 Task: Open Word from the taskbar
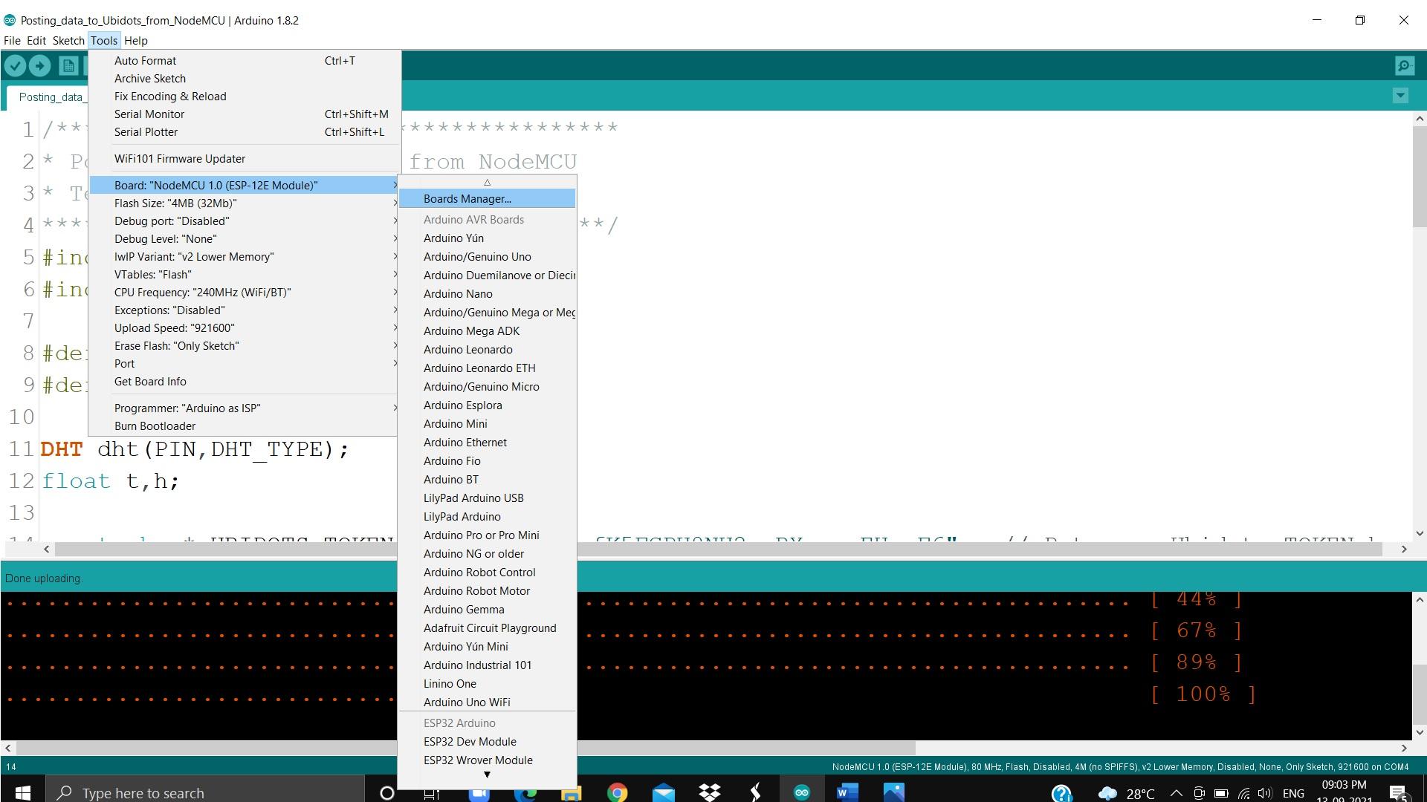(x=847, y=793)
